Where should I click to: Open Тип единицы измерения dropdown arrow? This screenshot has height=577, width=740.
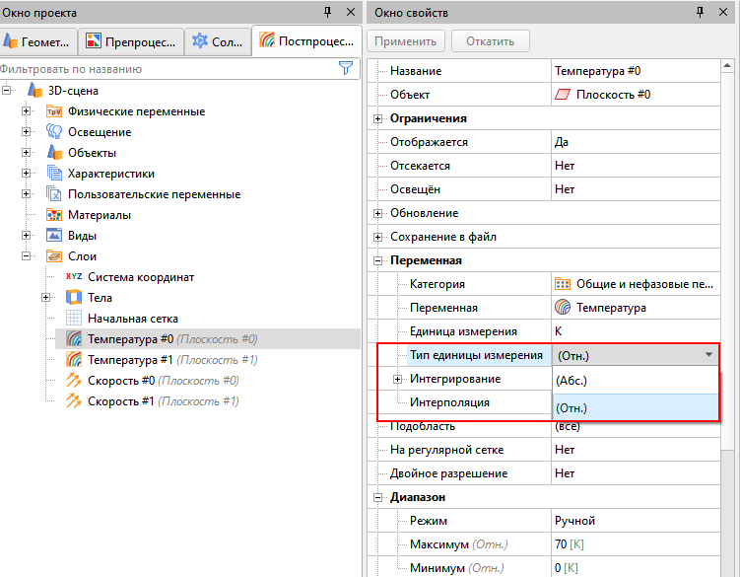(x=707, y=355)
